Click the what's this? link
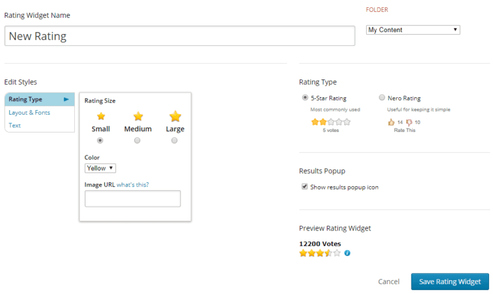This screenshot has height=294, width=493. 133,185
